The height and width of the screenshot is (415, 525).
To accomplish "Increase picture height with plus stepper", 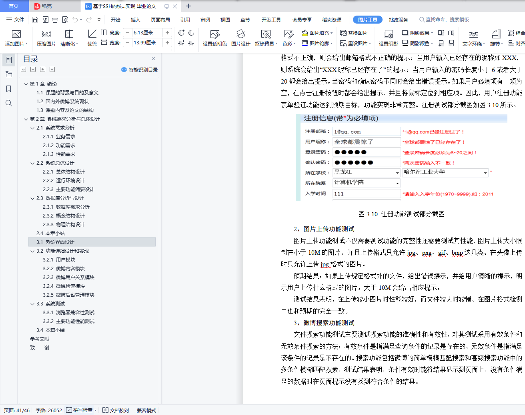I will coord(167,33).
